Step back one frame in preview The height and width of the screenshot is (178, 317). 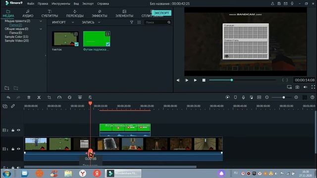(x=178, y=80)
